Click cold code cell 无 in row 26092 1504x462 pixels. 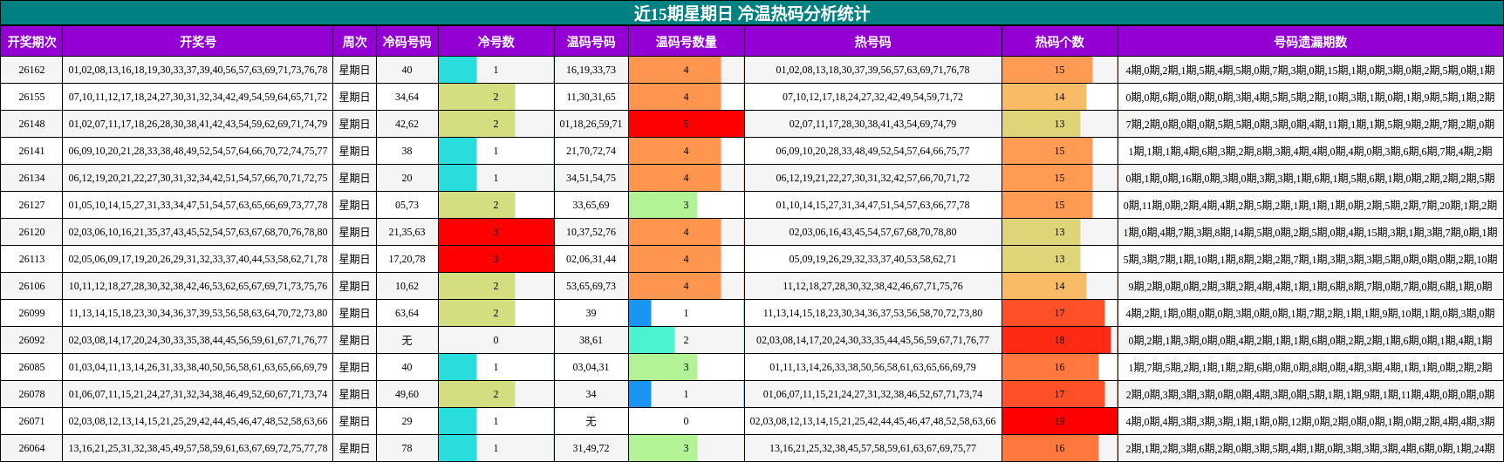(407, 340)
